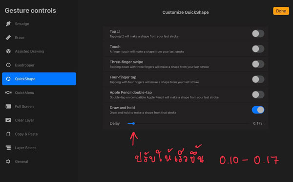Click the Full Screen icon
Viewport: 293px width, 182px height.
tap(8, 106)
